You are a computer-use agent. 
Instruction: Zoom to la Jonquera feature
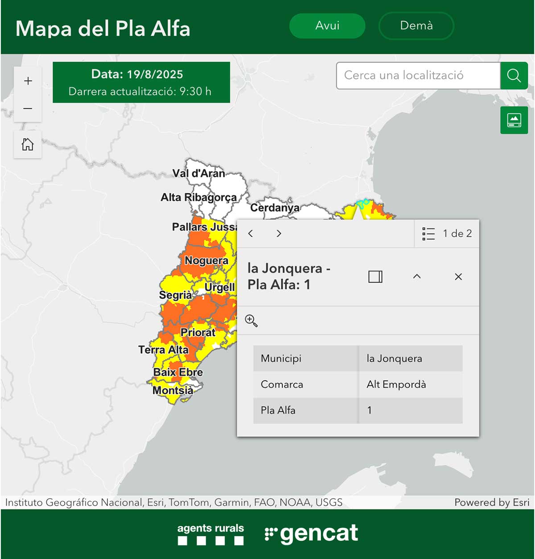(251, 321)
